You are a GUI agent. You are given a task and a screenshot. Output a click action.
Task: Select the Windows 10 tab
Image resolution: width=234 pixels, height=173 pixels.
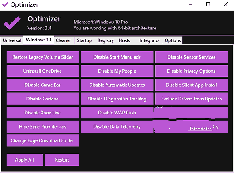pos(38,40)
